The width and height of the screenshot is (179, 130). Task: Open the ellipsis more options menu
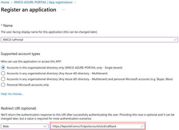pyautogui.click(x=63, y=10)
